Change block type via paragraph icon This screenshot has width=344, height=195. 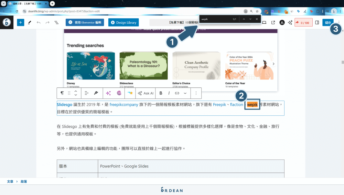62,93
